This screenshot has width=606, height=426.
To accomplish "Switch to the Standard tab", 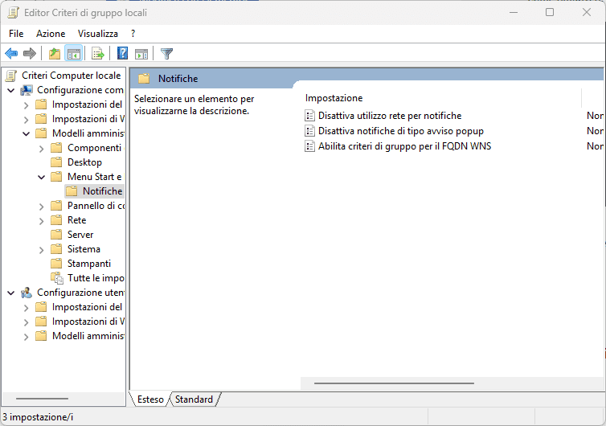I will pyautogui.click(x=194, y=399).
